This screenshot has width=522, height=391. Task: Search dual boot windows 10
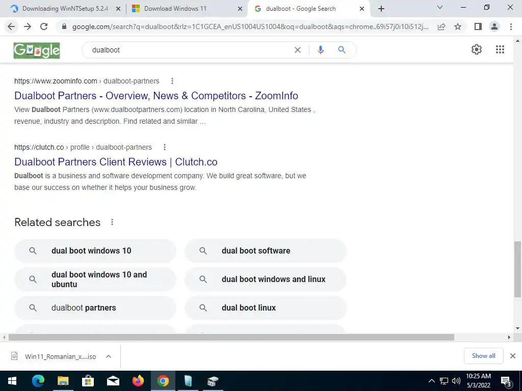tap(95, 250)
